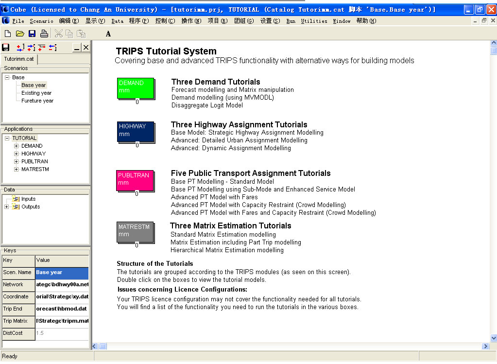Select the Existing year scenario
497x364 pixels.
tap(36, 93)
